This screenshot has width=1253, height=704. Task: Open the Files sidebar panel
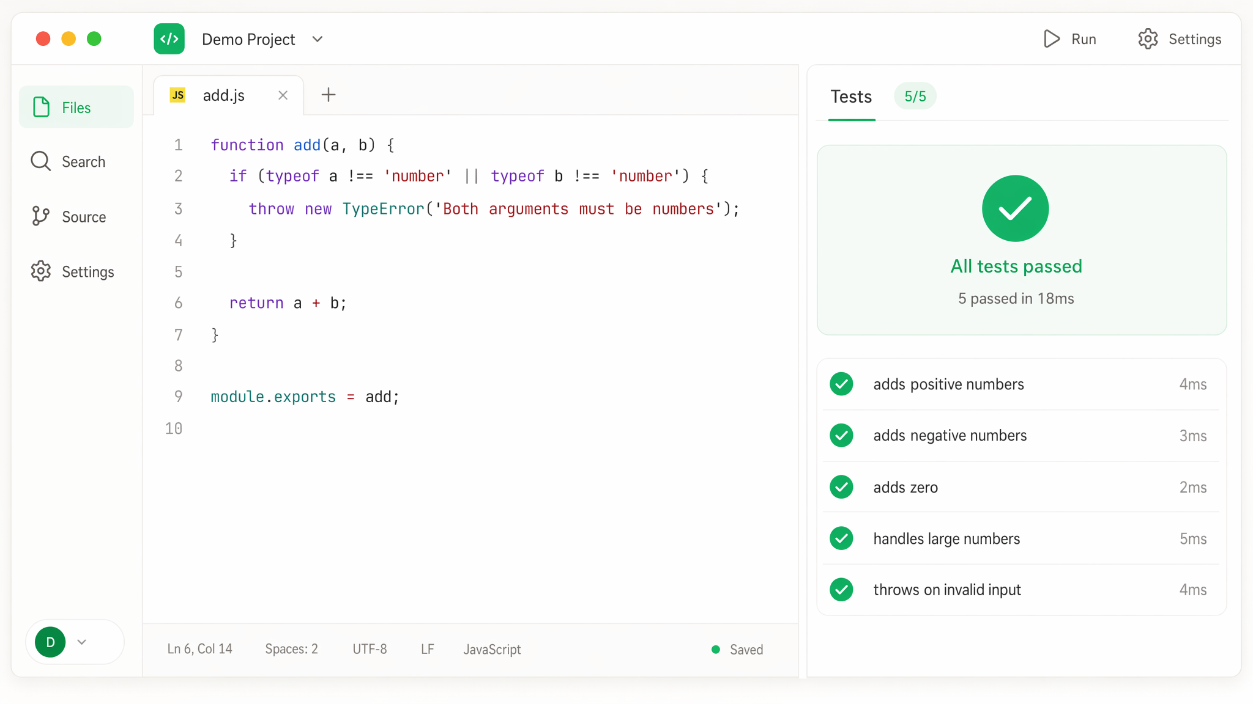(76, 108)
